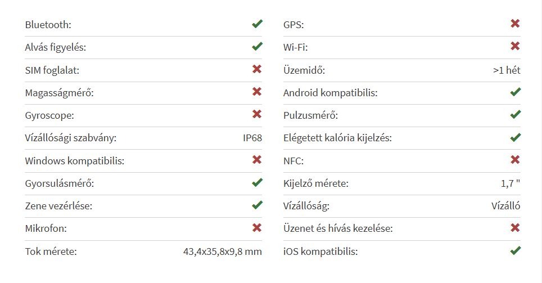The image size is (542, 283).
Task: Click the red X for SIM foglalat
Action: [x=257, y=69]
